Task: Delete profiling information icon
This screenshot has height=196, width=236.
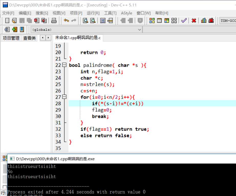Action: [x=211, y=20]
